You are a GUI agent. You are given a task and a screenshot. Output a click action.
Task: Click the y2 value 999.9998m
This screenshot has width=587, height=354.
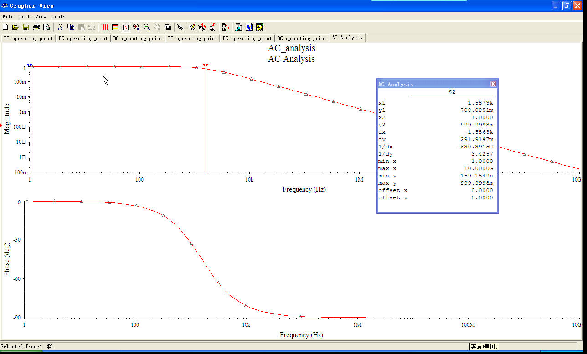pos(477,125)
